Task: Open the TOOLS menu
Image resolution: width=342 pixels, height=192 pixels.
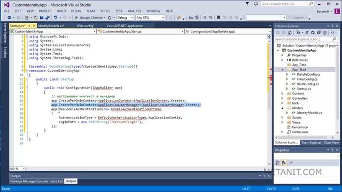Action: pos(105,11)
